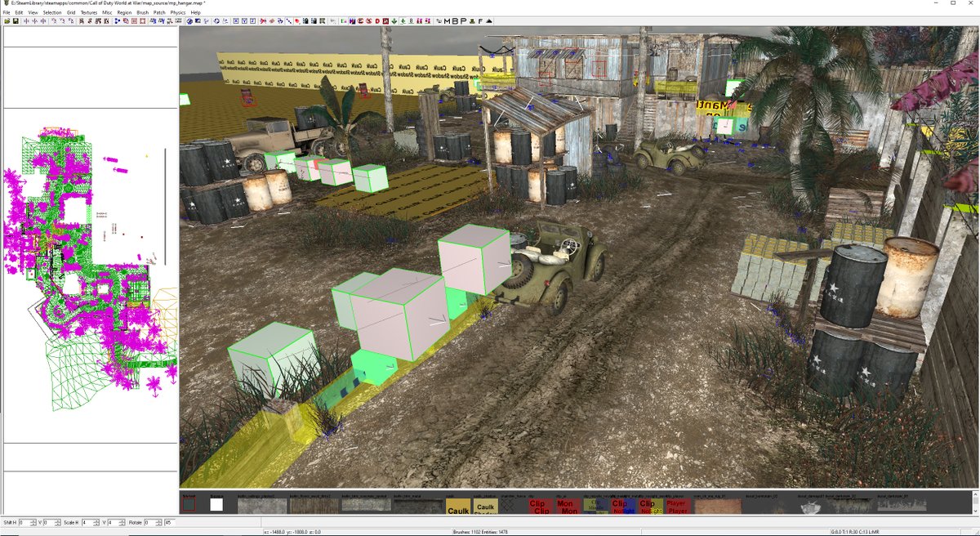
Task: Click the Rotate spinner arrows
Action: point(159,522)
